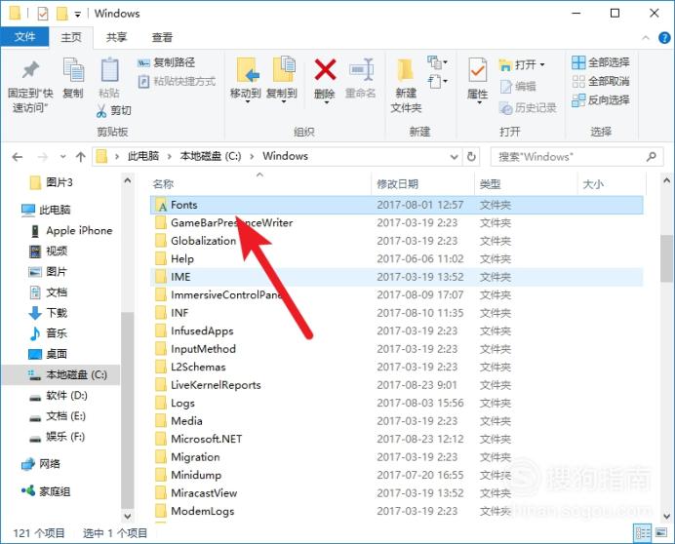
Task: Select the IME folder
Action: [x=396, y=277]
